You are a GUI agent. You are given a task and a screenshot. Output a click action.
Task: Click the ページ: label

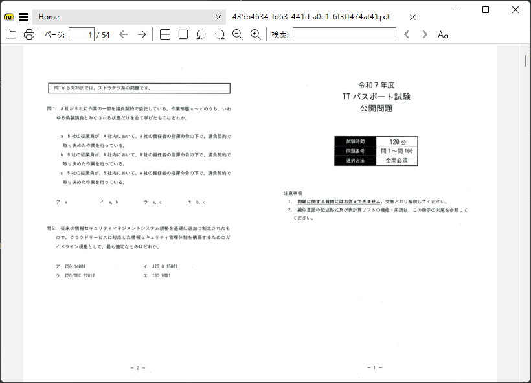click(x=54, y=34)
